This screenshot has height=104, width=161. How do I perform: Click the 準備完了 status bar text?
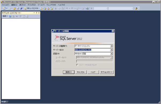coord(5,102)
